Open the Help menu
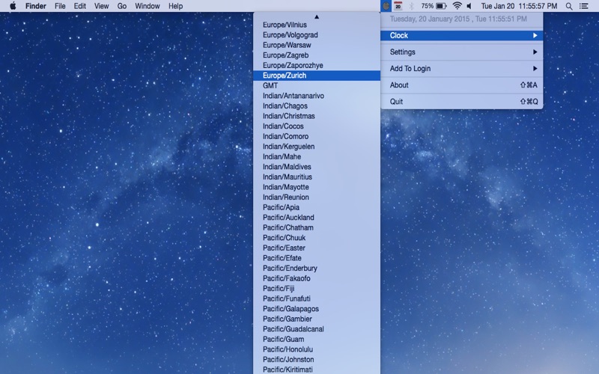The width and height of the screenshot is (599, 374). 176,6
